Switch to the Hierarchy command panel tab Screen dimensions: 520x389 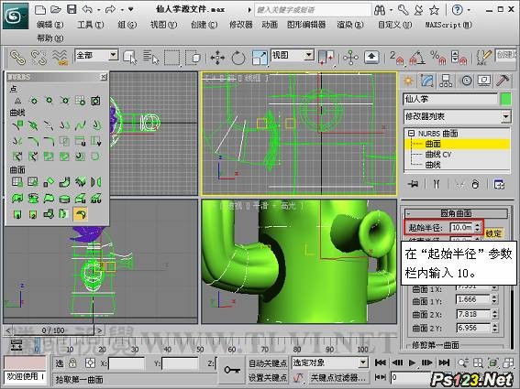pos(446,81)
